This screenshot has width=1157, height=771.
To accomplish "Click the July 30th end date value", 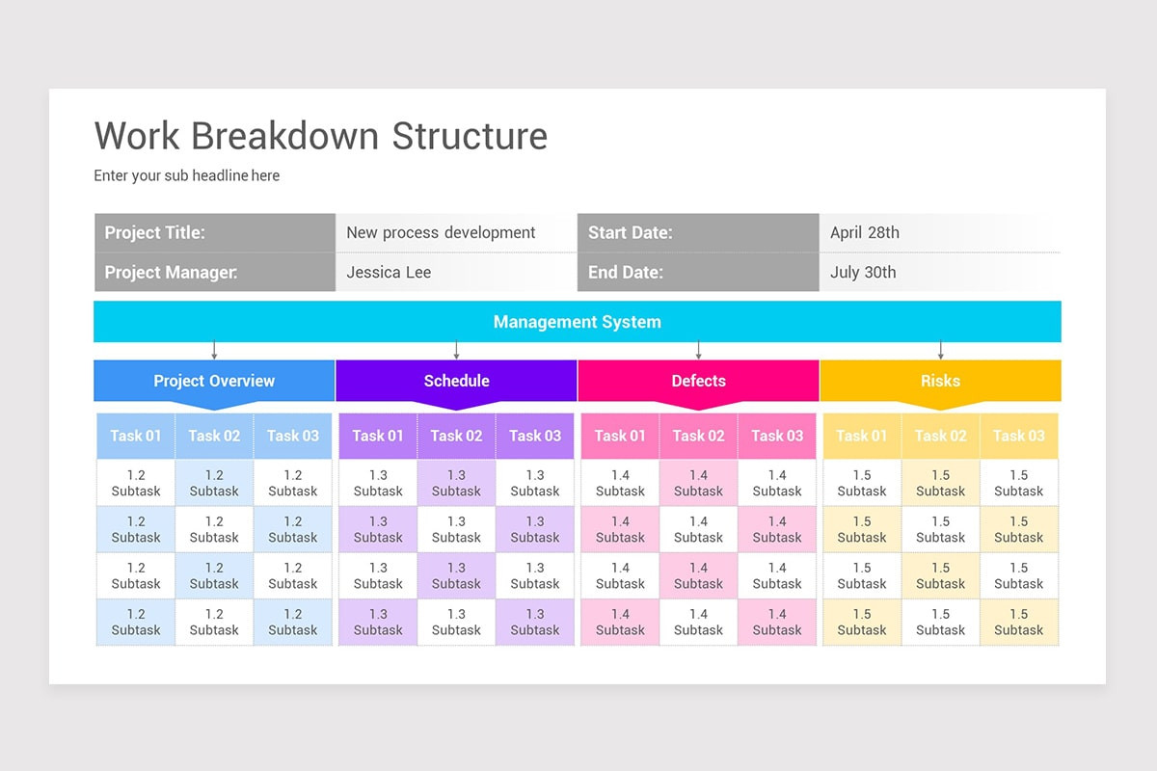I will (862, 272).
